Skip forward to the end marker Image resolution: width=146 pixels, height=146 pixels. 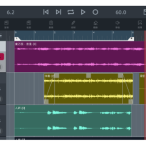pyautogui.click(x=58, y=12)
